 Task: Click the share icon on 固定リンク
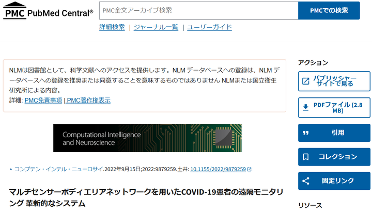click(305, 181)
